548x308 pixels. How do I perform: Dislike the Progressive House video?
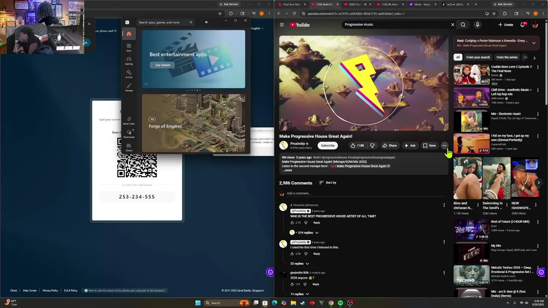pyautogui.click(x=372, y=145)
